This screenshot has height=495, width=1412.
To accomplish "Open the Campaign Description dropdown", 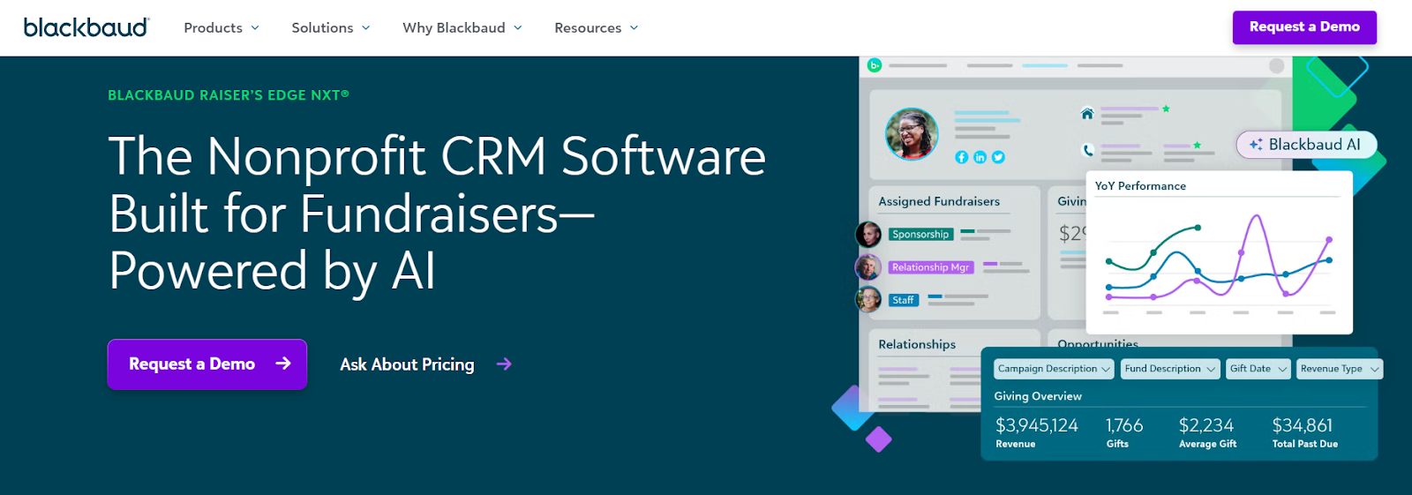I will click(x=1054, y=369).
